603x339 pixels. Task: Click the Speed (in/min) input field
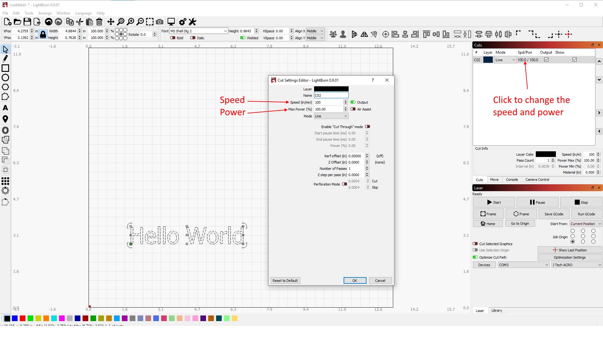(329, 102)
